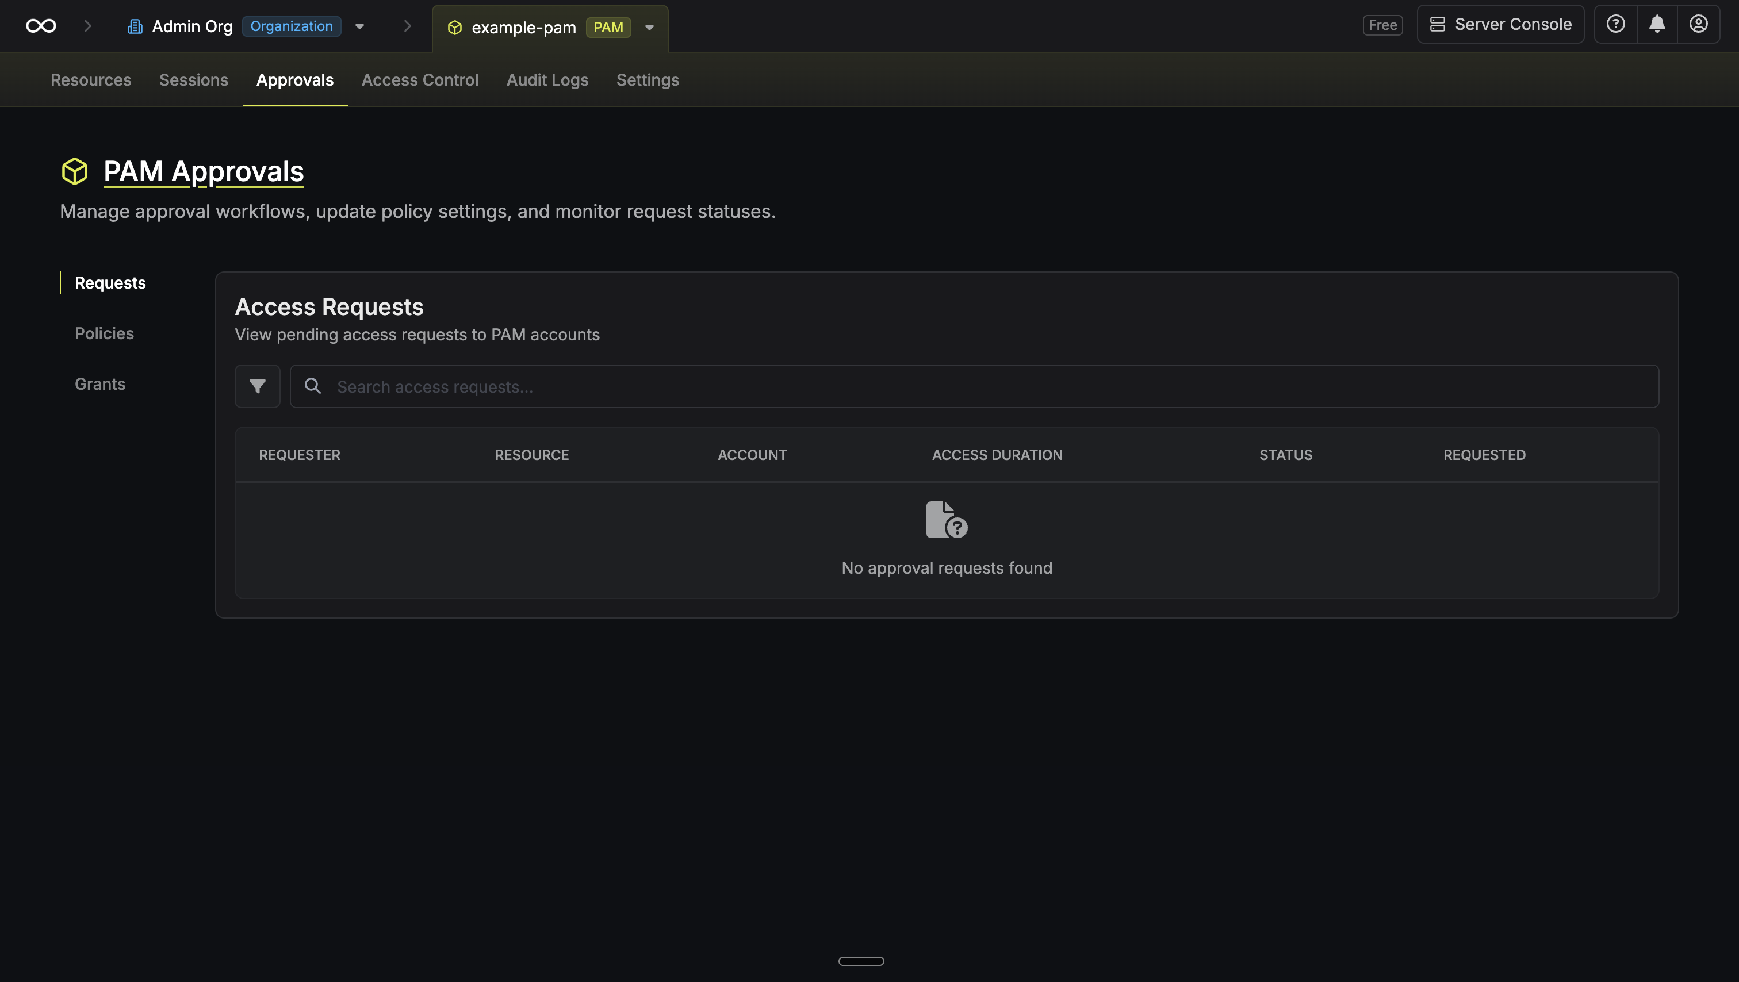The height and width of the screenshot is (982, 1739).
Task: Select the Approvals tab
Action: [x=295, y=80]
